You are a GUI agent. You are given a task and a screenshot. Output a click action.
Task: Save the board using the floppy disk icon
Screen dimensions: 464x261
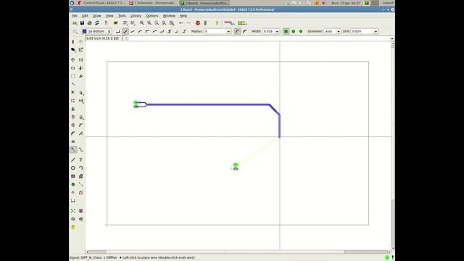pos(82,23)
